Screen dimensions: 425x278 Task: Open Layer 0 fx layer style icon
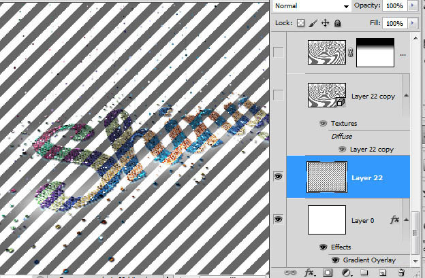[394, 220]
